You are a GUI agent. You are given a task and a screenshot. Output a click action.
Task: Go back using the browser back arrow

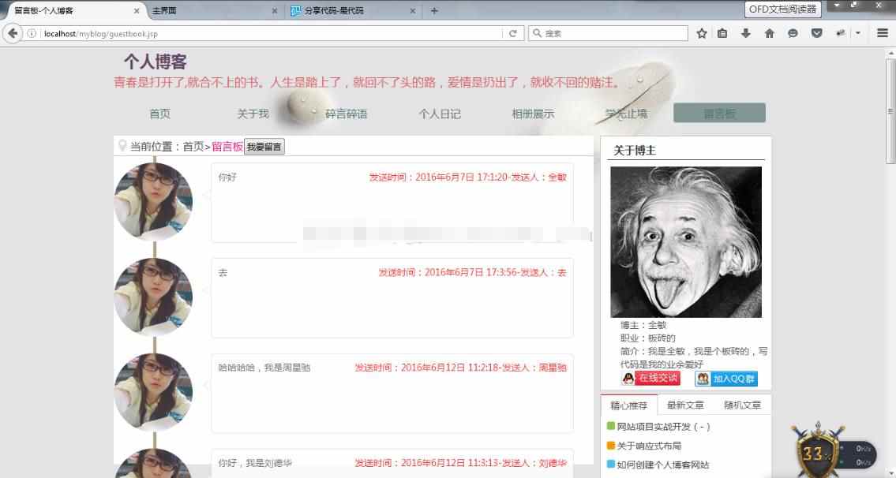tap(13, 33)
